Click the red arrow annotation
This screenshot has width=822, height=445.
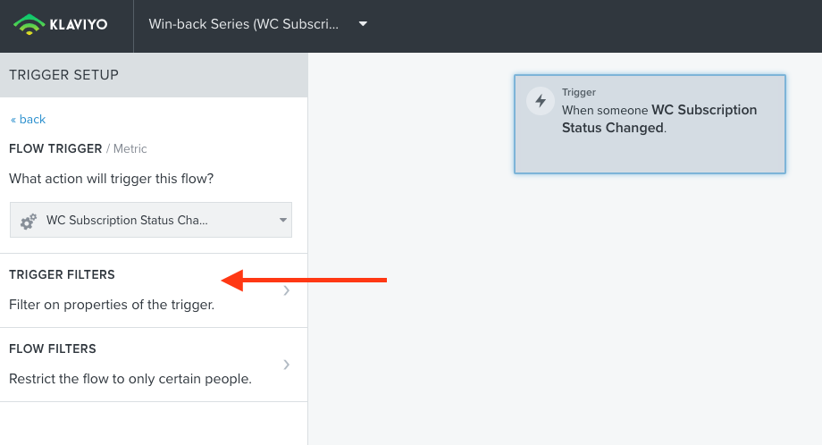pos(304,281)
